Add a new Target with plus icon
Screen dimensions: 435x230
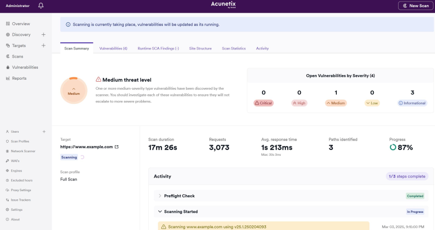[43, 45]
